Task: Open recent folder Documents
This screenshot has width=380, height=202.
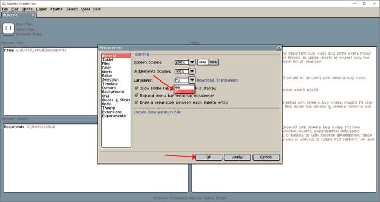Action: click(x=29, y=127)
